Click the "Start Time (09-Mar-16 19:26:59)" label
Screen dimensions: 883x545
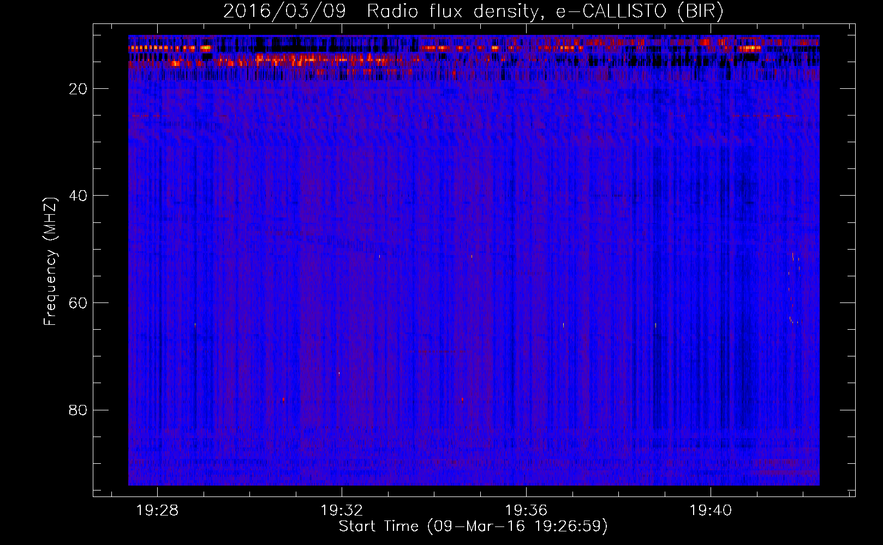coord(473,526)
